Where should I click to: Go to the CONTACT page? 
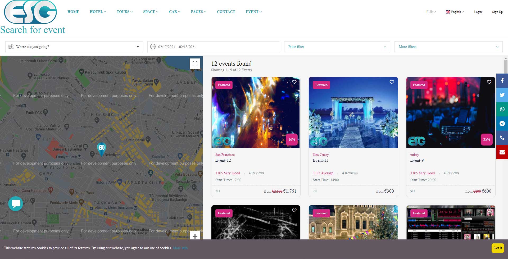point(226,12)
